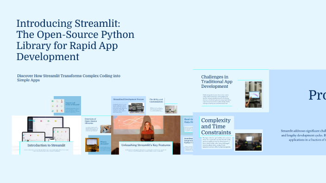Click the hand-touching-screen photo in Challenges slide
Image resolution: width=326 pixels, height=183 pixels.
(253, 94)
